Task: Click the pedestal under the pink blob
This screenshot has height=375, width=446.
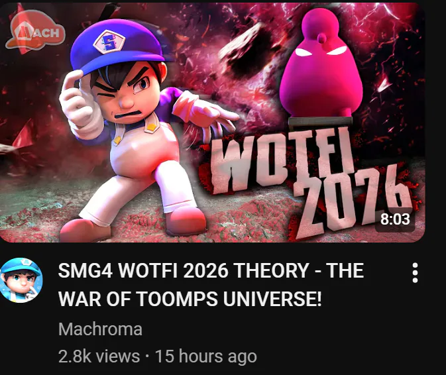Action: [x=320, y=121]
